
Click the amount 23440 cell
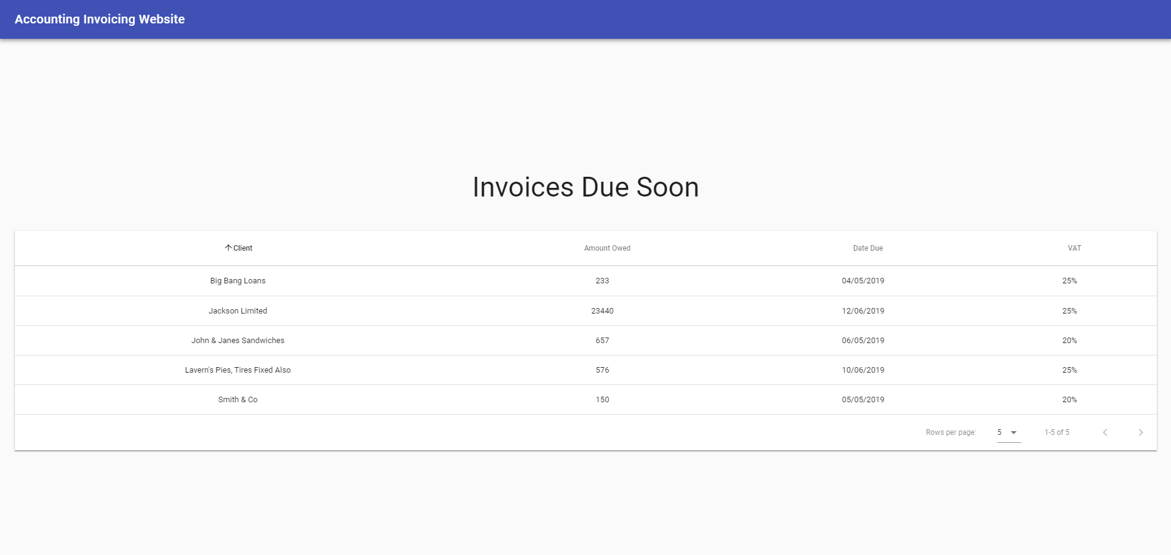point(602,311)
